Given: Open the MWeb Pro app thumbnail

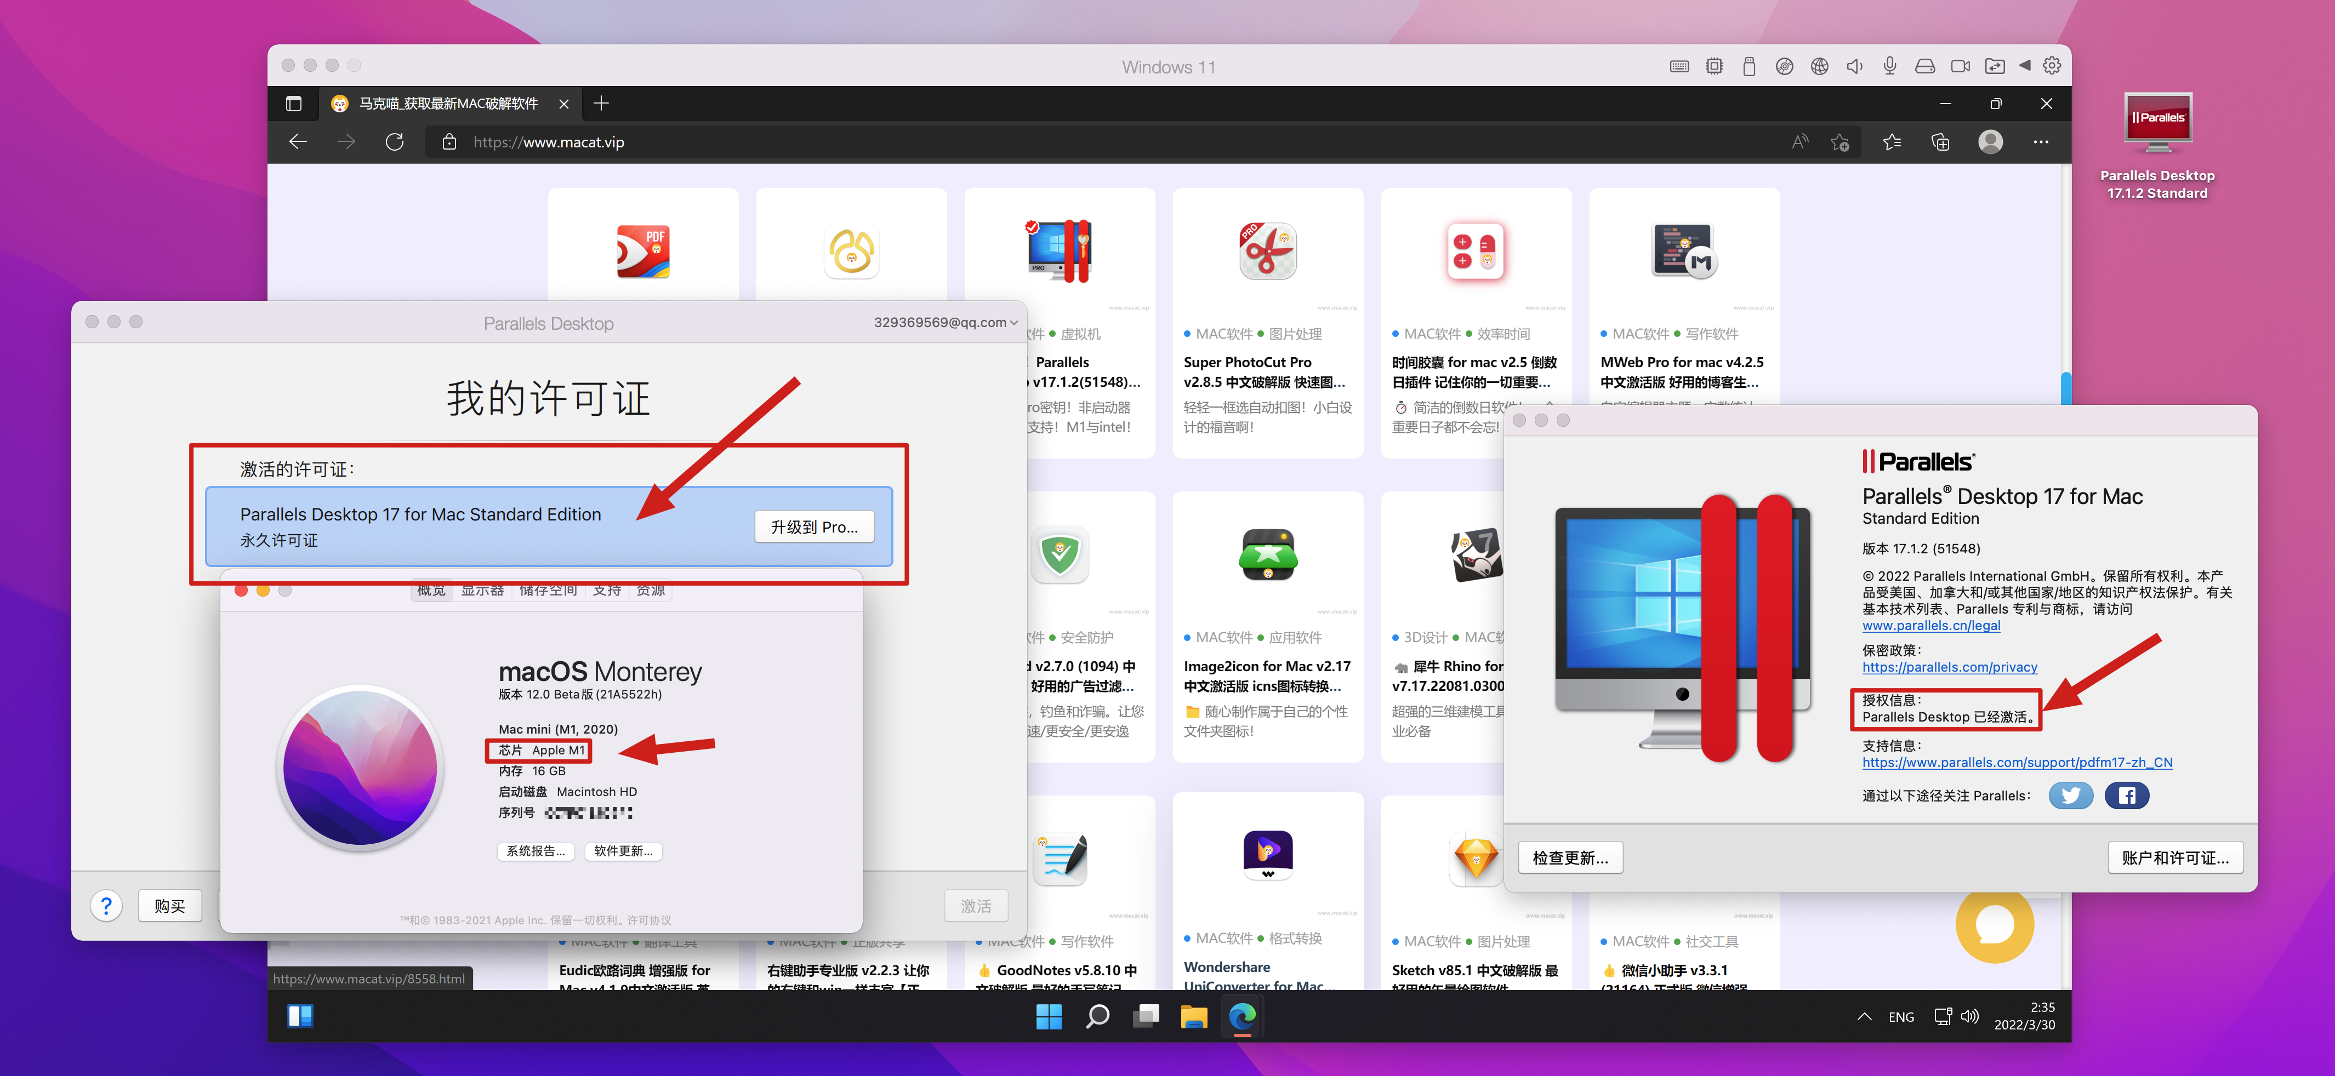Looking at the screenshot, I should (x=1684, y=251).
